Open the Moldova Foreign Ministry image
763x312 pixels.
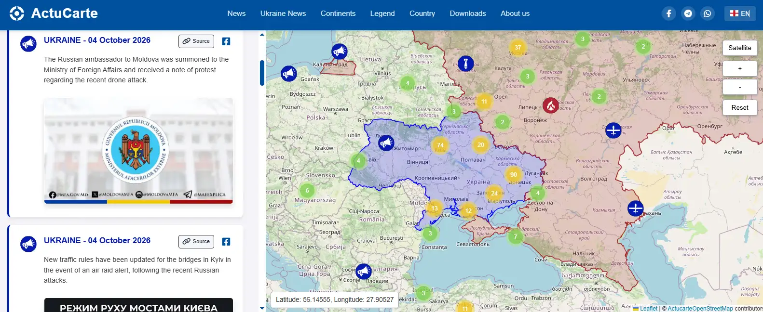[x=138, y=151]
